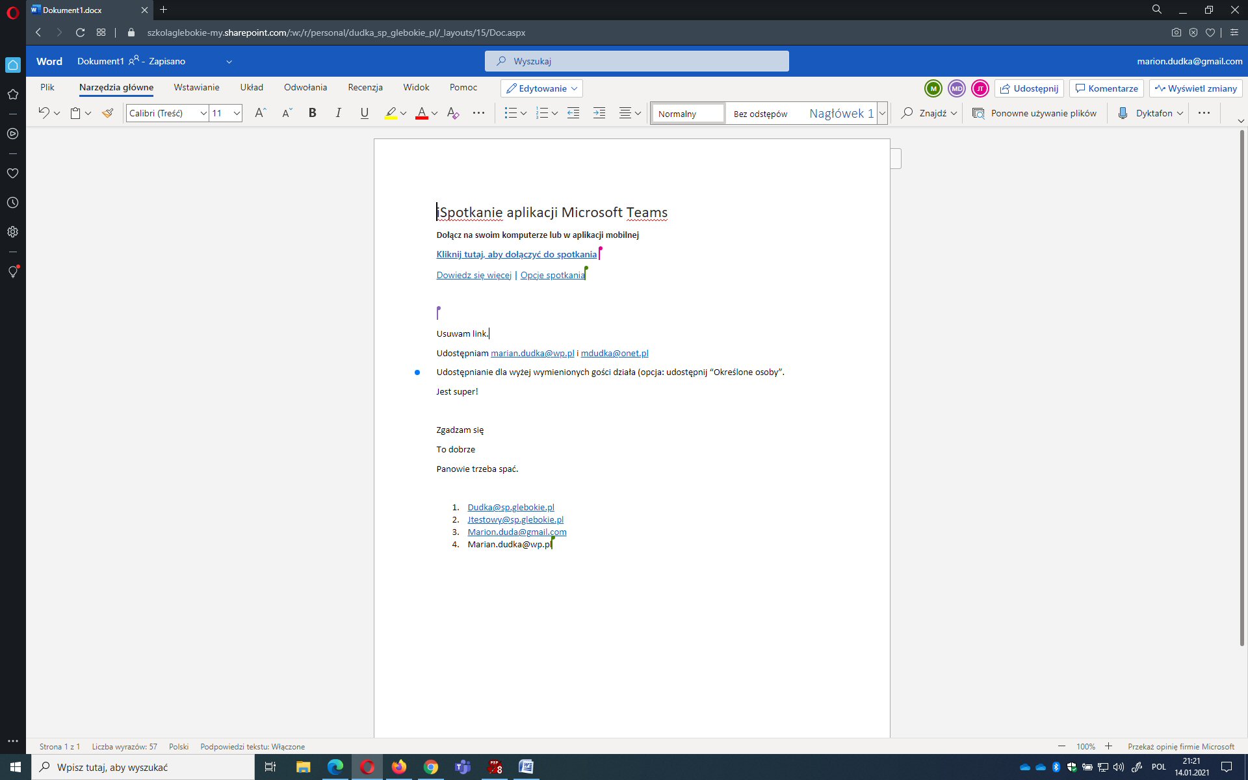Toggle Bold formatting

click(x=313, y=113)
